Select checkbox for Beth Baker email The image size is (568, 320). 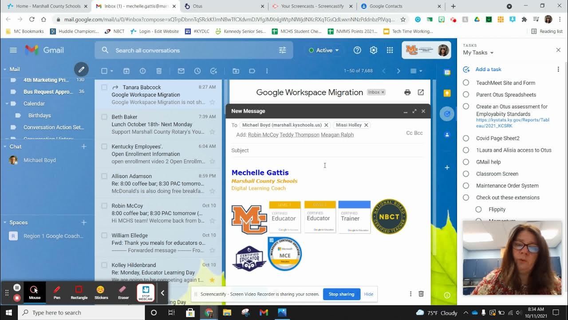click(x=104, y=117)
